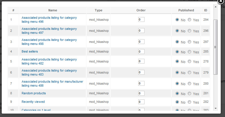
Task: Click the scrollbar up arrow
Action: 216,7
